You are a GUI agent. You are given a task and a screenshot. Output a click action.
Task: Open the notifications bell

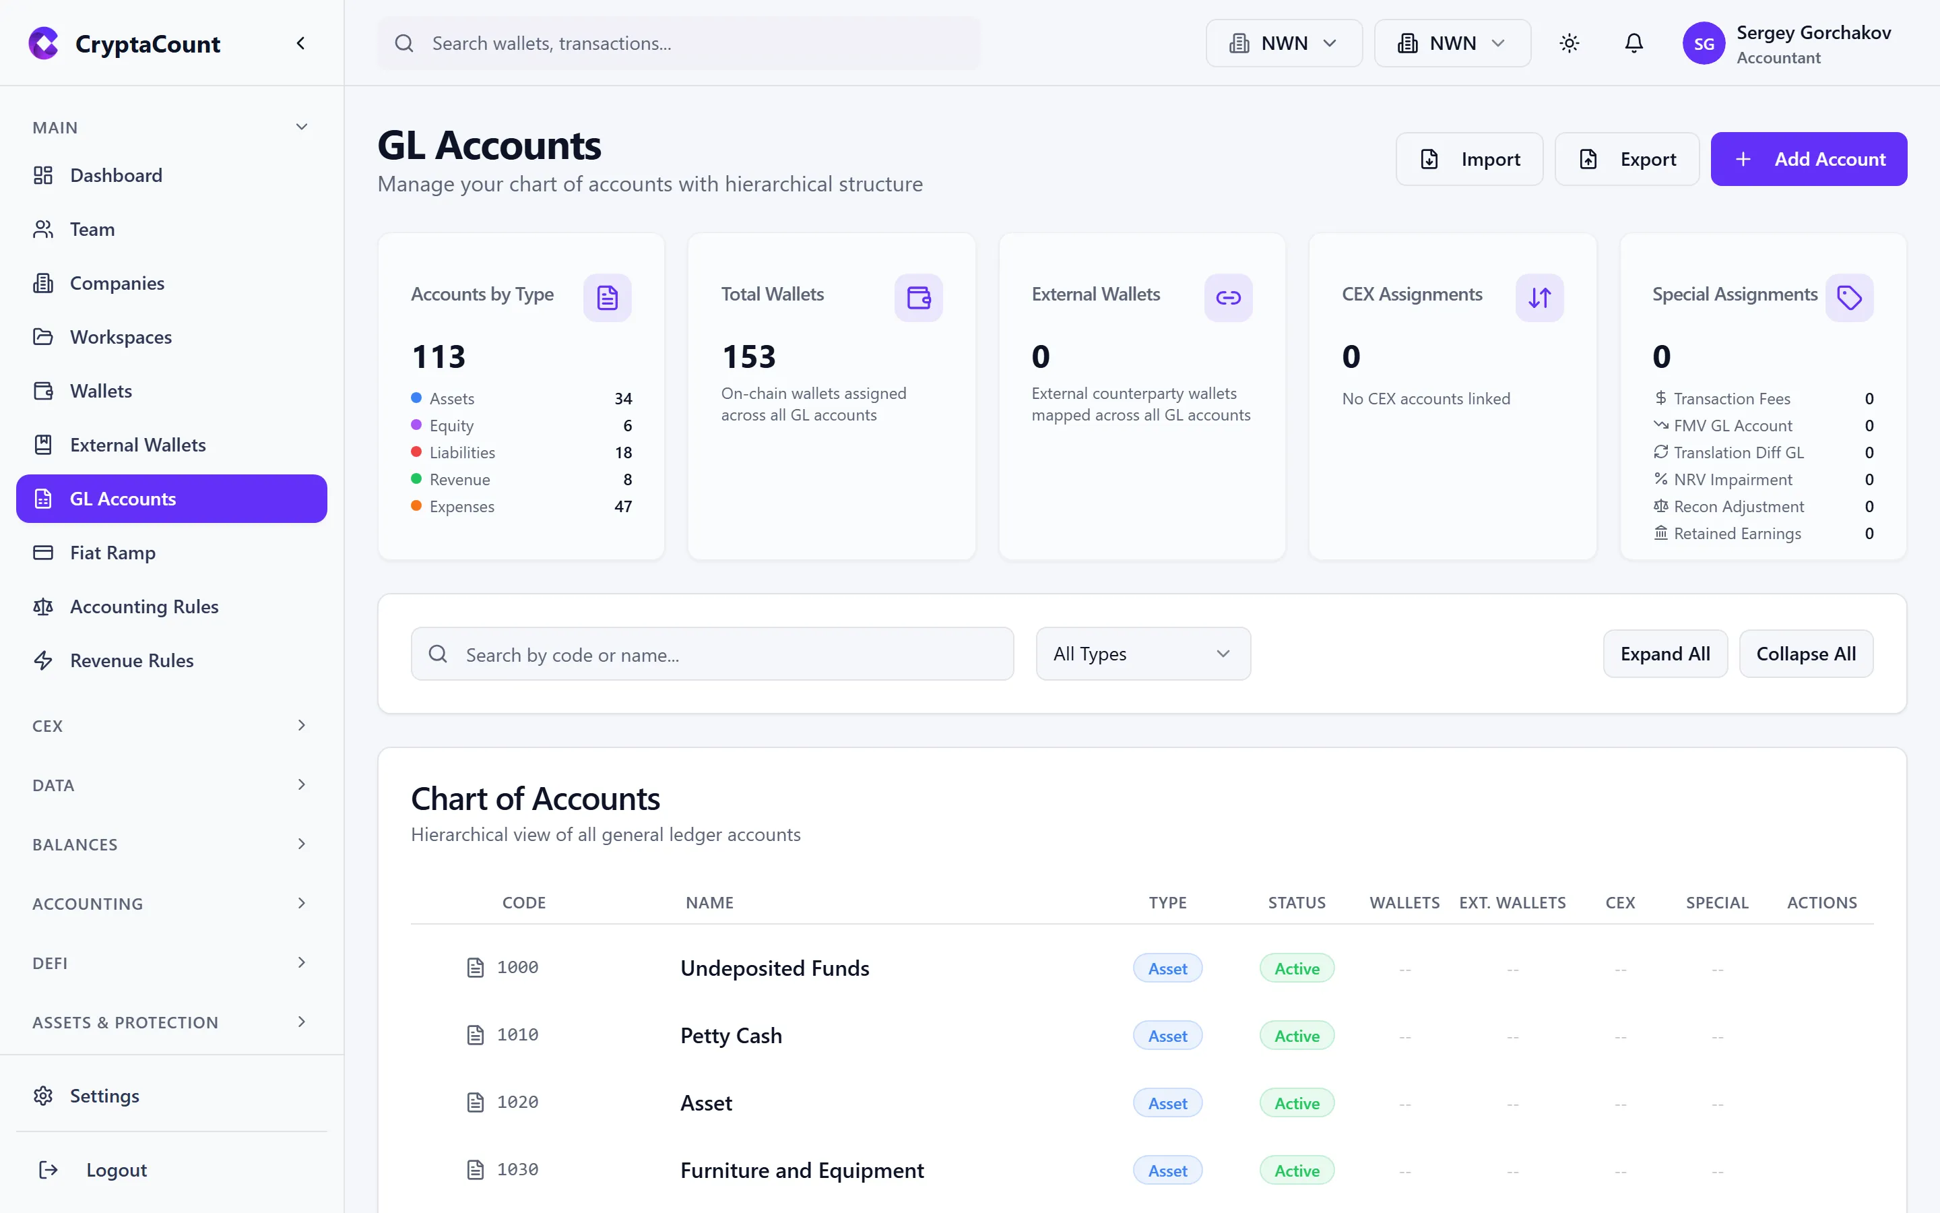(x=1633, y=43)
